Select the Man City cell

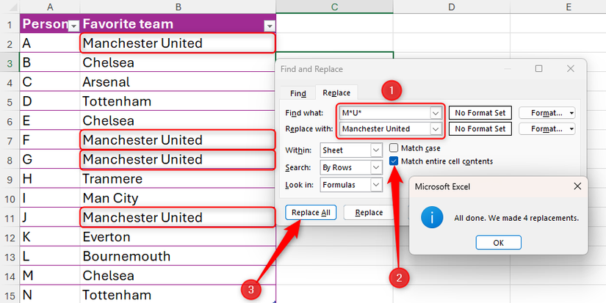[x=178, y=198]
